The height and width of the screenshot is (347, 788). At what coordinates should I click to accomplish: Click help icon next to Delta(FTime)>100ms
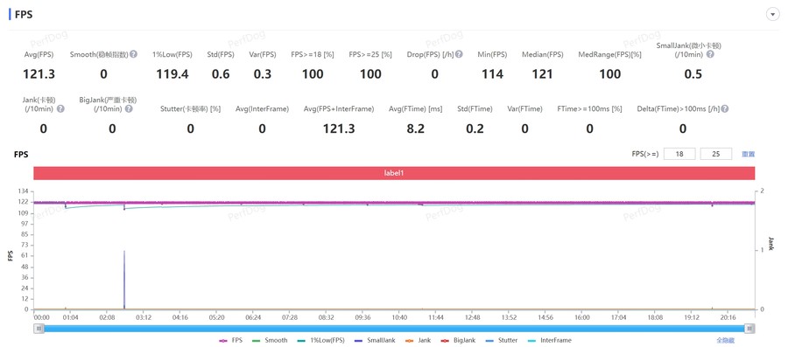click(725, 108)
